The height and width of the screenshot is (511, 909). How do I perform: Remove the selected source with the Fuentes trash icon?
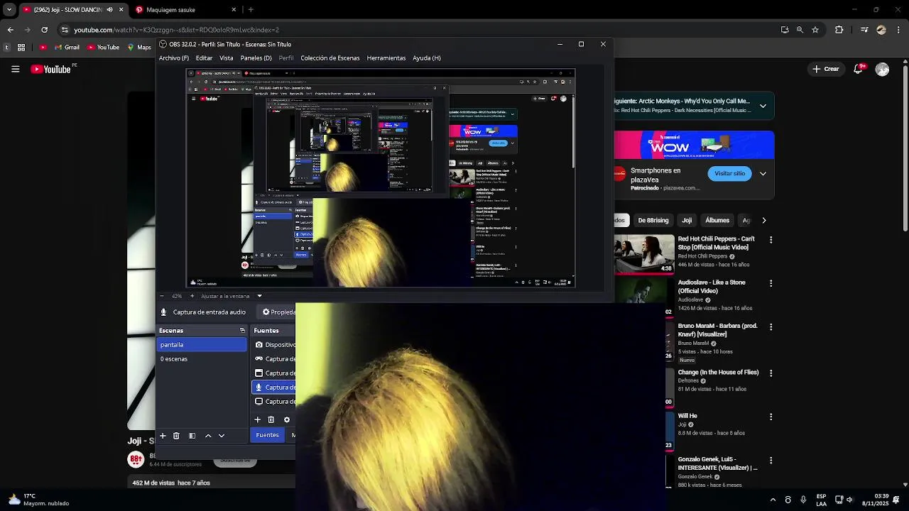pos(271,420)
